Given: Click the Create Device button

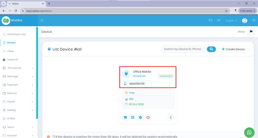Looking at the screenshot, I should click(233, 49).
